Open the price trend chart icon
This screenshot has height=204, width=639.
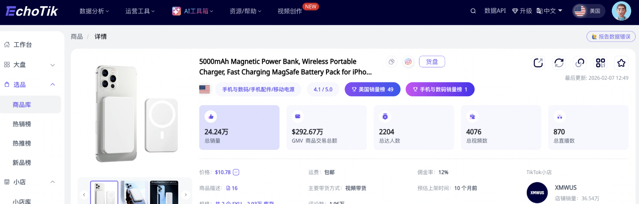point(236,172)
